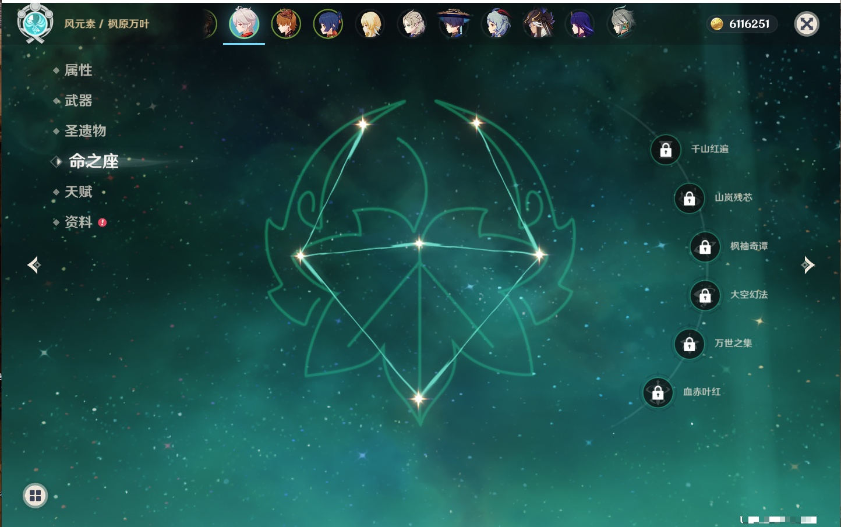This screenshot has height=527, width=841.
Task: Click the red exclamation badge beside 资料
Action: [103, 222]
